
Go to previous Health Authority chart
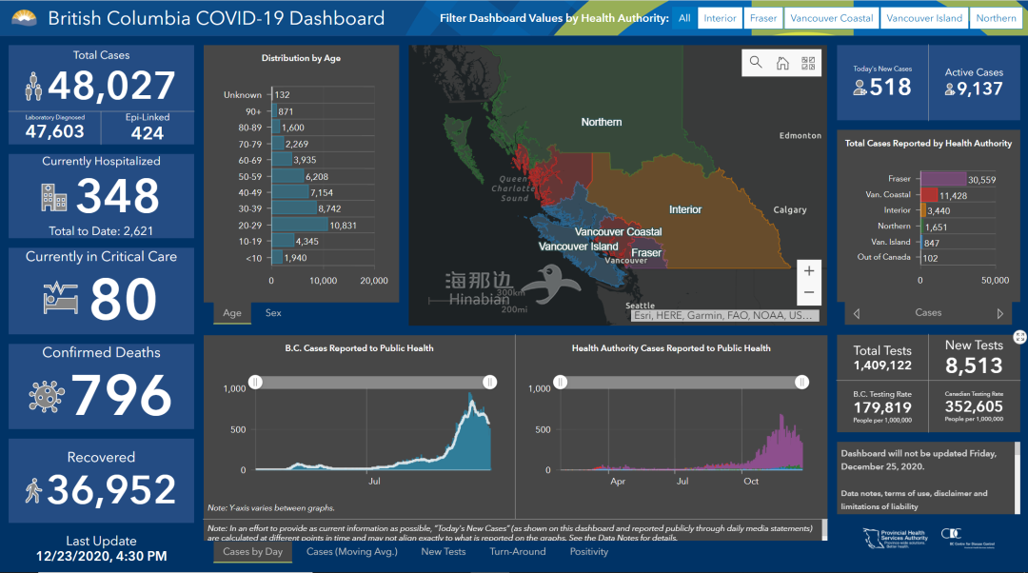click(856, 313)
